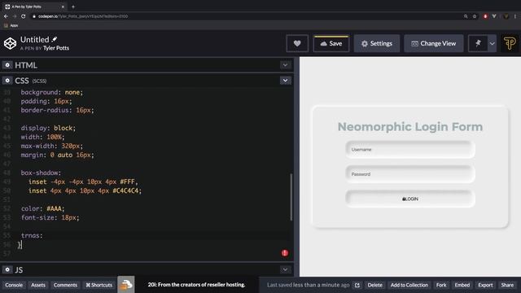Screen dimensions: 521x293
Task: Bookmark page with star icon
Action: (475, 16)
